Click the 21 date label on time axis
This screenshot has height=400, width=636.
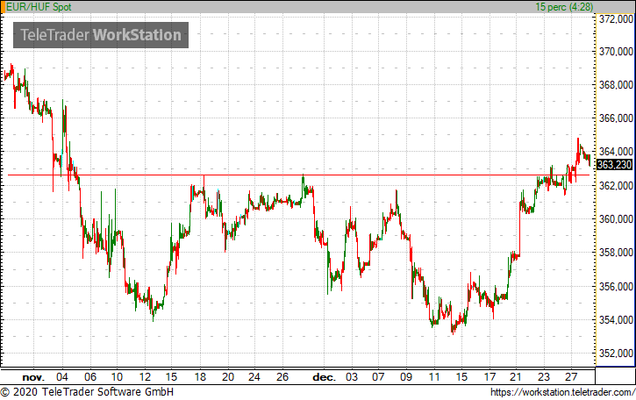point(516,377)
